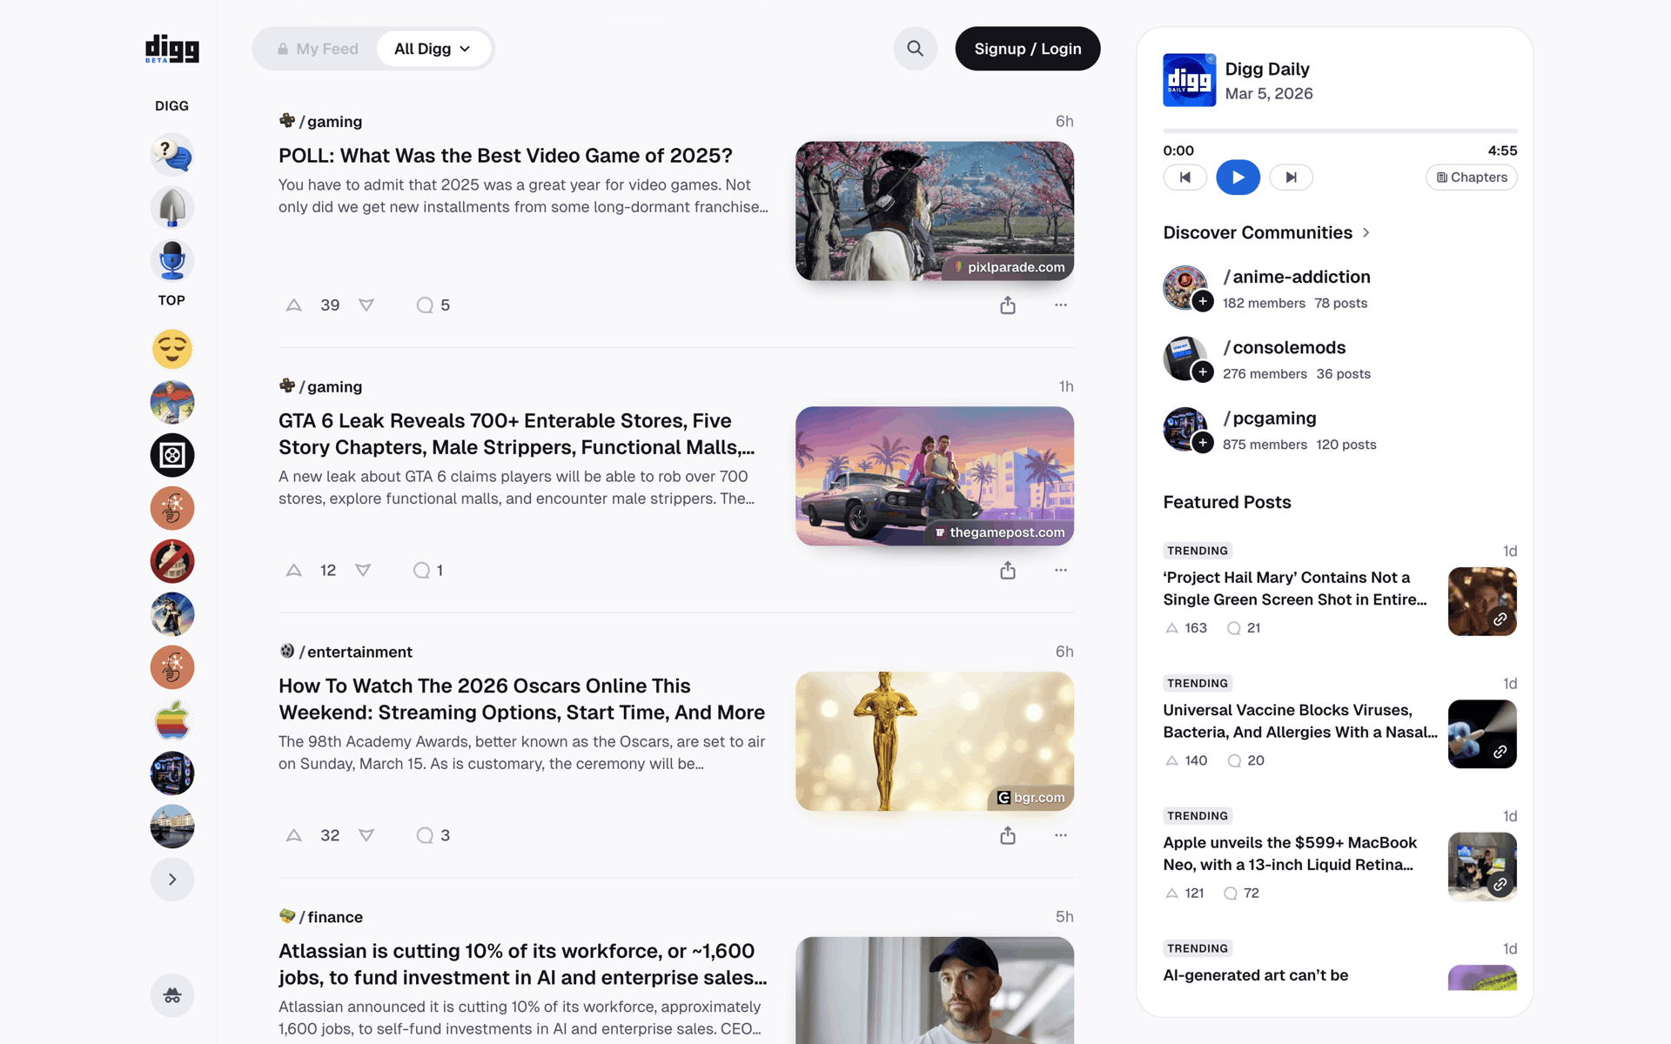Open the relieved emoji community icon

(172, 349)
